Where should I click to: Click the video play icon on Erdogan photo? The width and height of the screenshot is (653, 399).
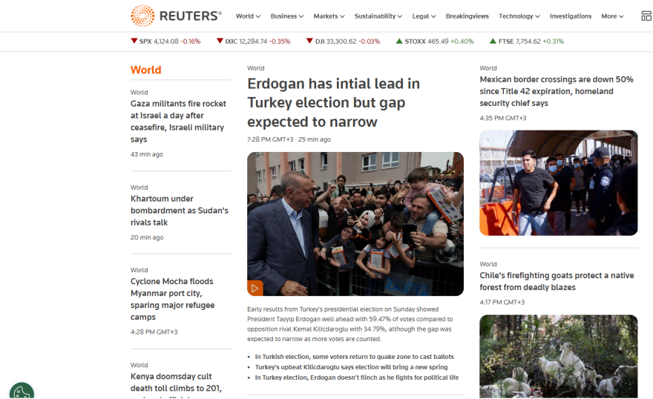click(255, 288)
